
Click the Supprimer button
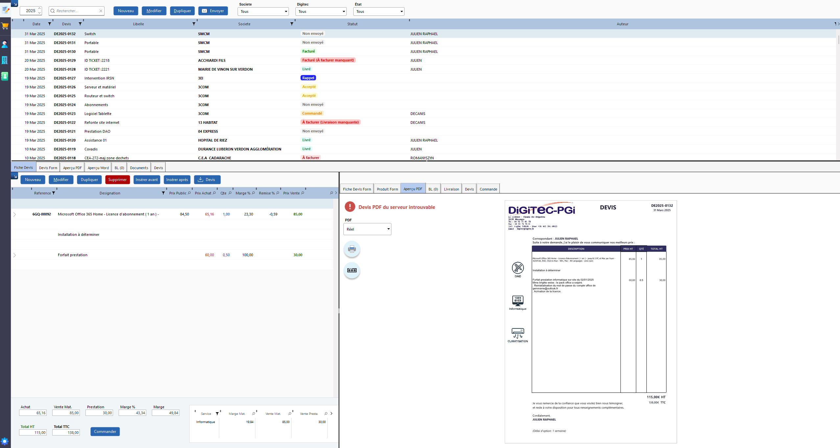[117, 180]
